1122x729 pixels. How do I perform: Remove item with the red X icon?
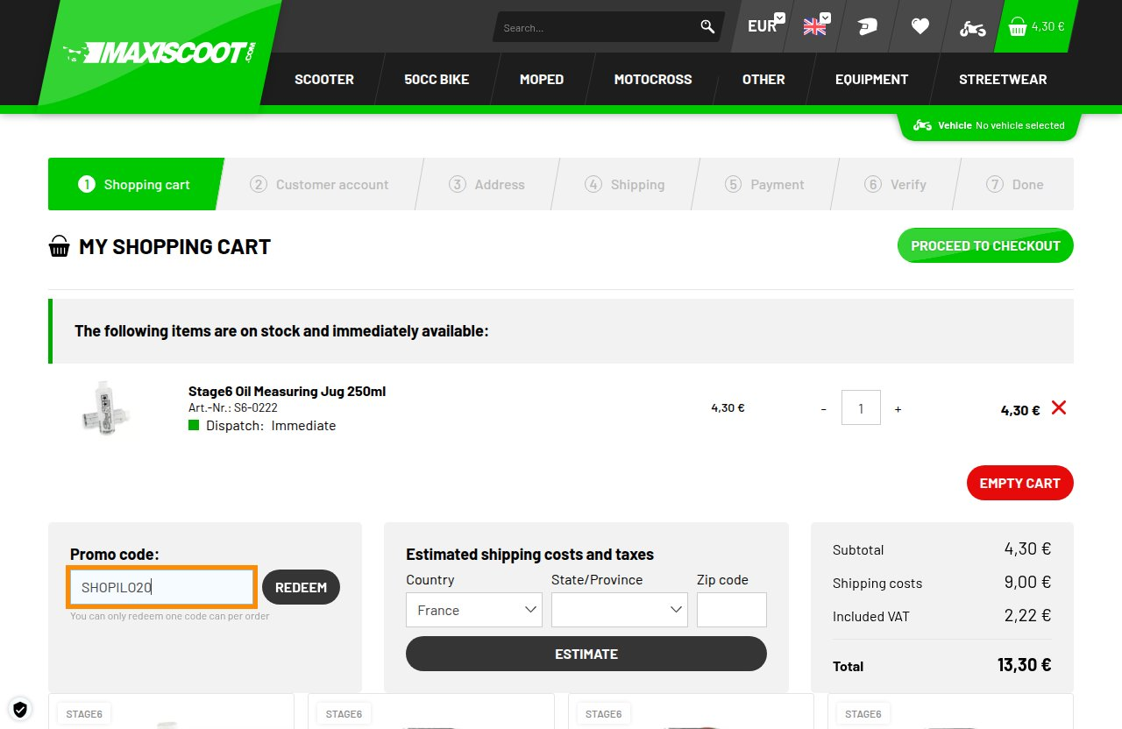(x=1059, y=407)
